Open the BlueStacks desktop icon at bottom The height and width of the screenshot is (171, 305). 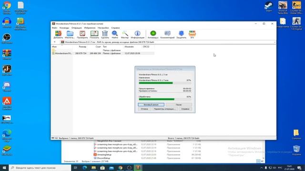(7, 150)
